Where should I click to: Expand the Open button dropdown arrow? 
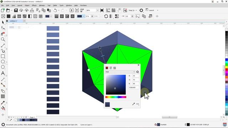(x=12, y=10)
